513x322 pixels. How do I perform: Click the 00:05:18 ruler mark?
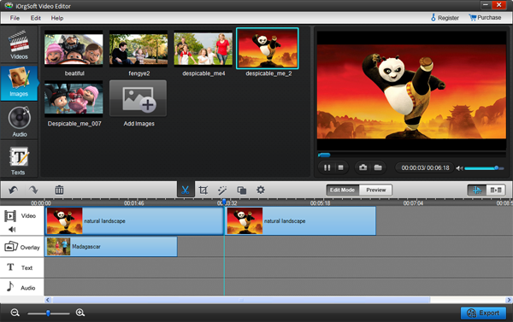[320, 203]
